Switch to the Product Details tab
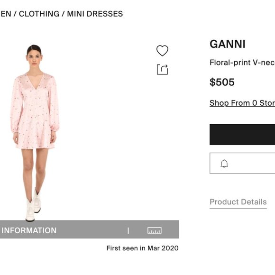This screenshot has height=275, width=275. click(x=238, y=202)
